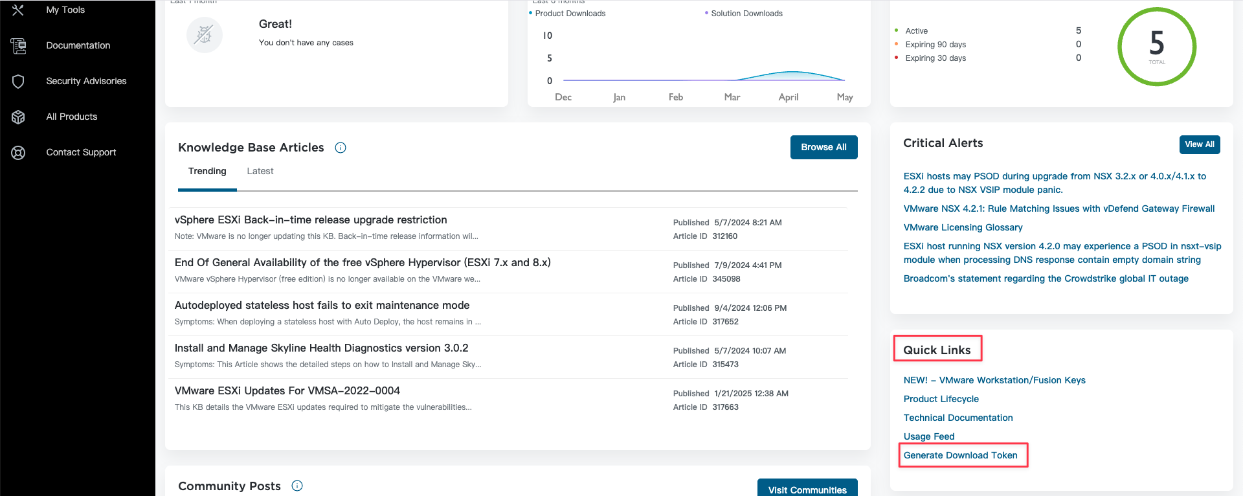Viewport: 1243px width, 496px height.
Task: Click Article ID 312160 text
Action: [x=706, y=236]
